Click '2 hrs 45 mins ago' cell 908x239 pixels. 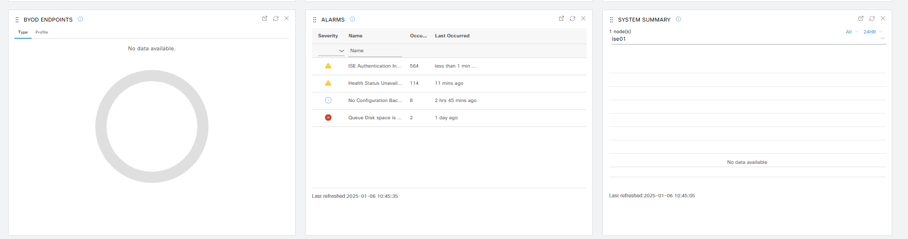click(x=455, y=101)
